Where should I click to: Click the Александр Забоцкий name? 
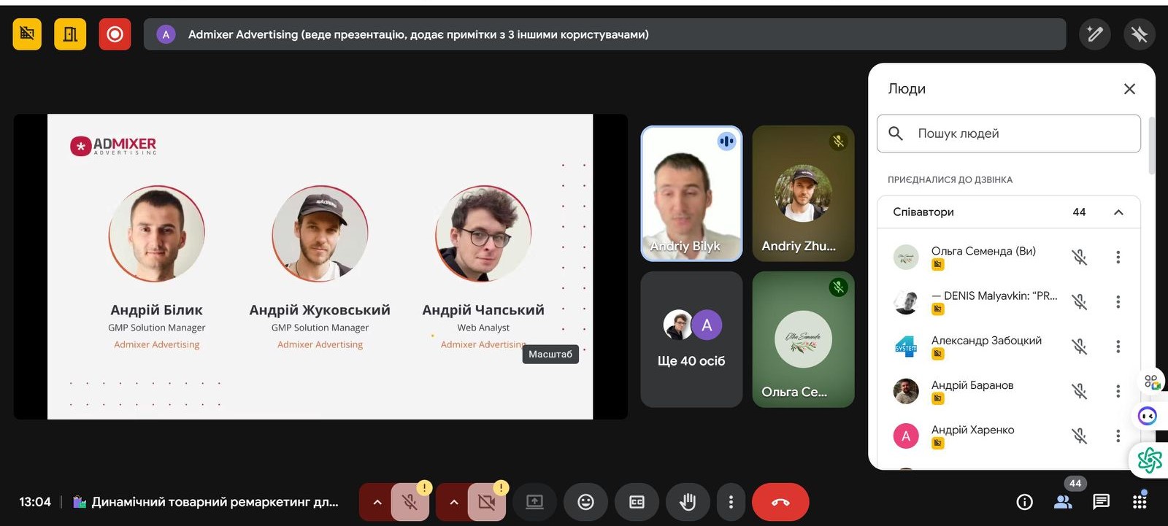point(986,340)
